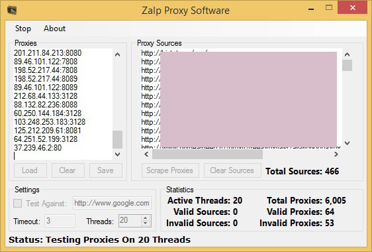Click the Proxies list vertical scrollbar thumb
372x252 pixels.
(x=117, y=139)
